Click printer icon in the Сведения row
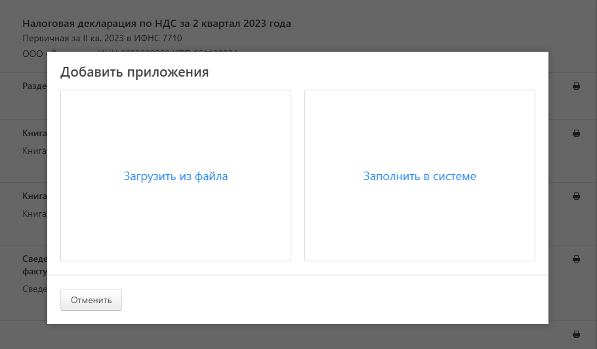Screen dimensions: 597x349 coord(576,259)
